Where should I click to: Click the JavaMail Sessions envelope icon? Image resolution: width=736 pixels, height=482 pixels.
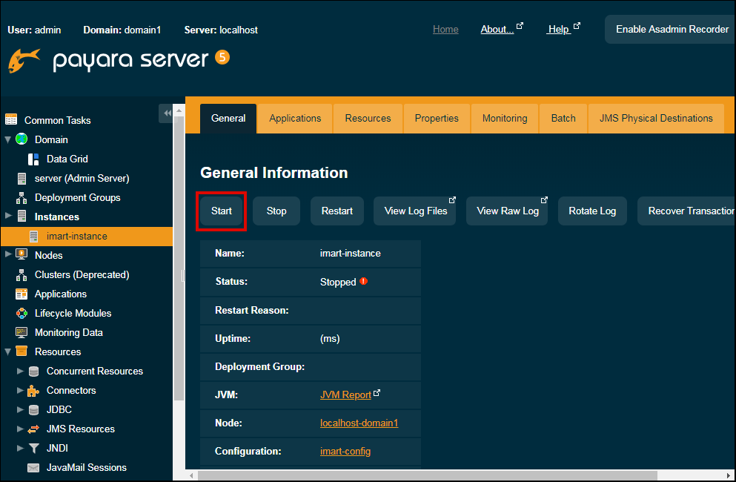(x=33, y=468)
